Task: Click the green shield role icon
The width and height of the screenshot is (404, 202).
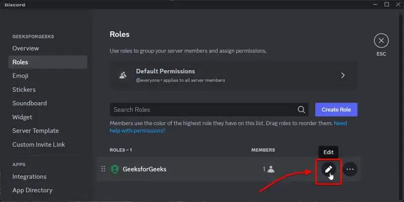Action: coord(115,169)
